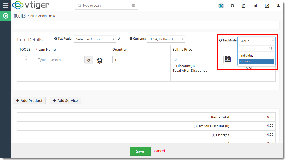The height and width of the screenshot is (162, 287).
Task: Click the All breadcrumb link
Action: [x=32, y=16]
